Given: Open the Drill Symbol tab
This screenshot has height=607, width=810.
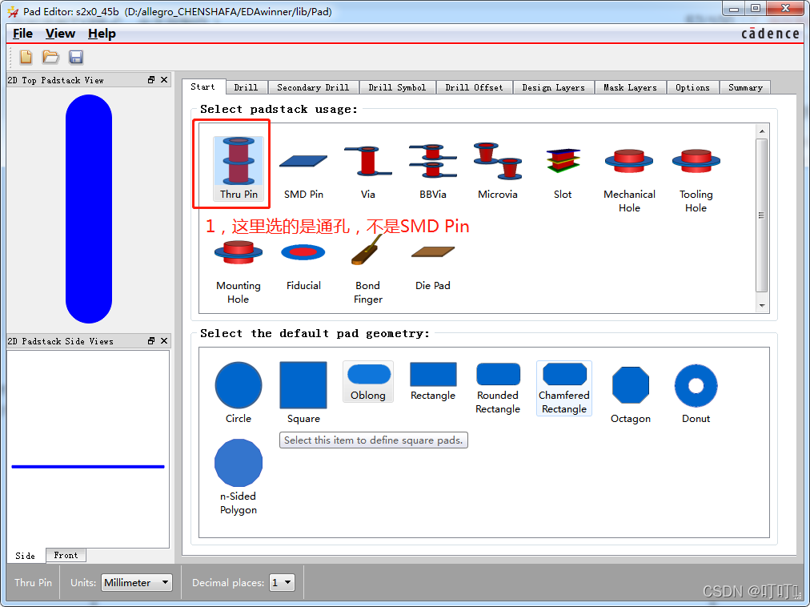Looking at the screenshot, I should point(397,87).
